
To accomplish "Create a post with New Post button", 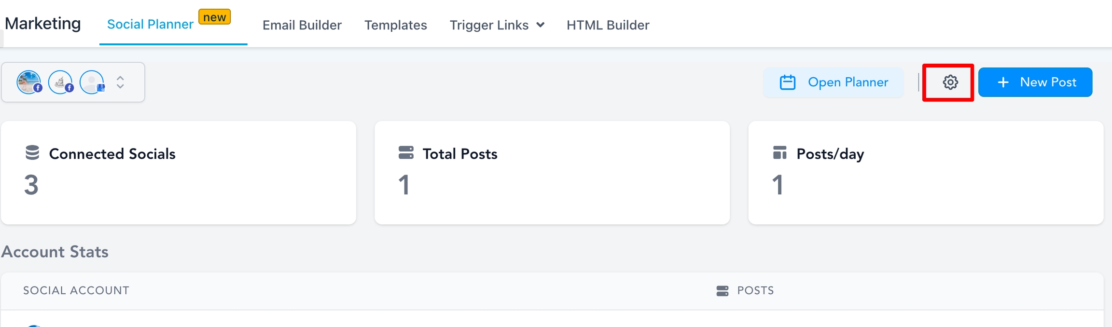I will [1036, 82].
